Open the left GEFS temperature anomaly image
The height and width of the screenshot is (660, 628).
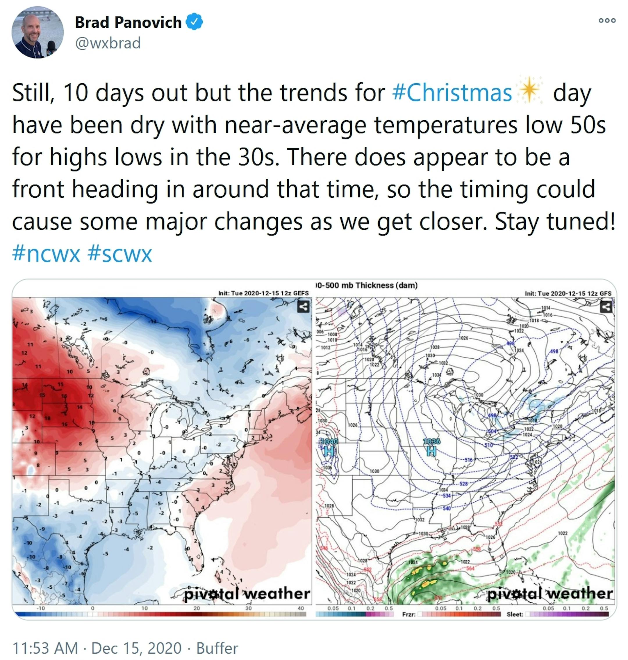click(x=162, y=449)
